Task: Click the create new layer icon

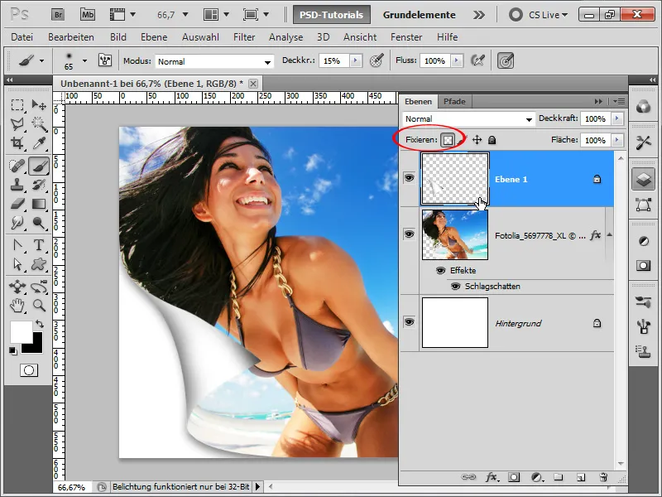Action: coord(581,477)
